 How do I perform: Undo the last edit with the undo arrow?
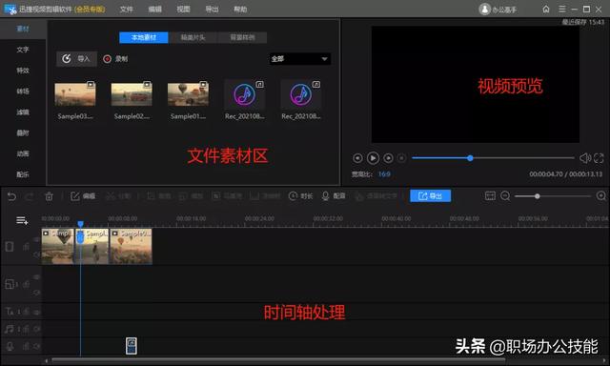click(11, 196)
